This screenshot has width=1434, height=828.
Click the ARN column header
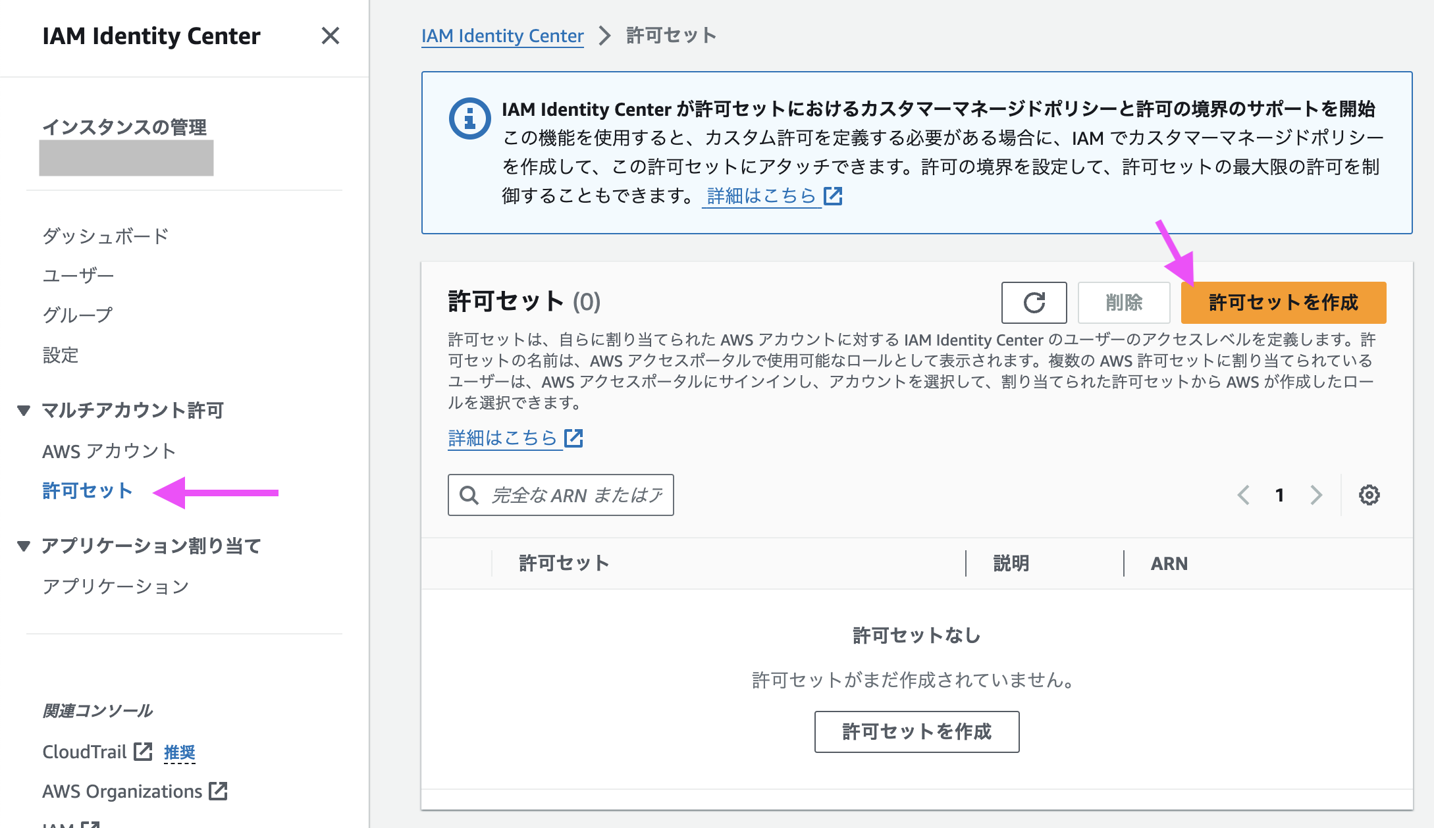click(1169, 563)
